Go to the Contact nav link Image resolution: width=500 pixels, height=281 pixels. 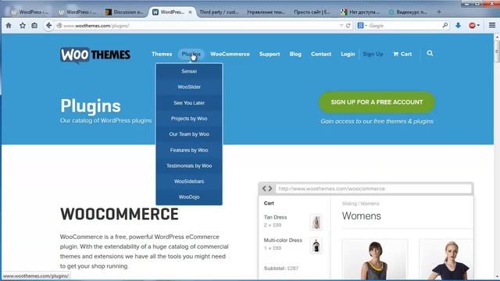point(321,54)
